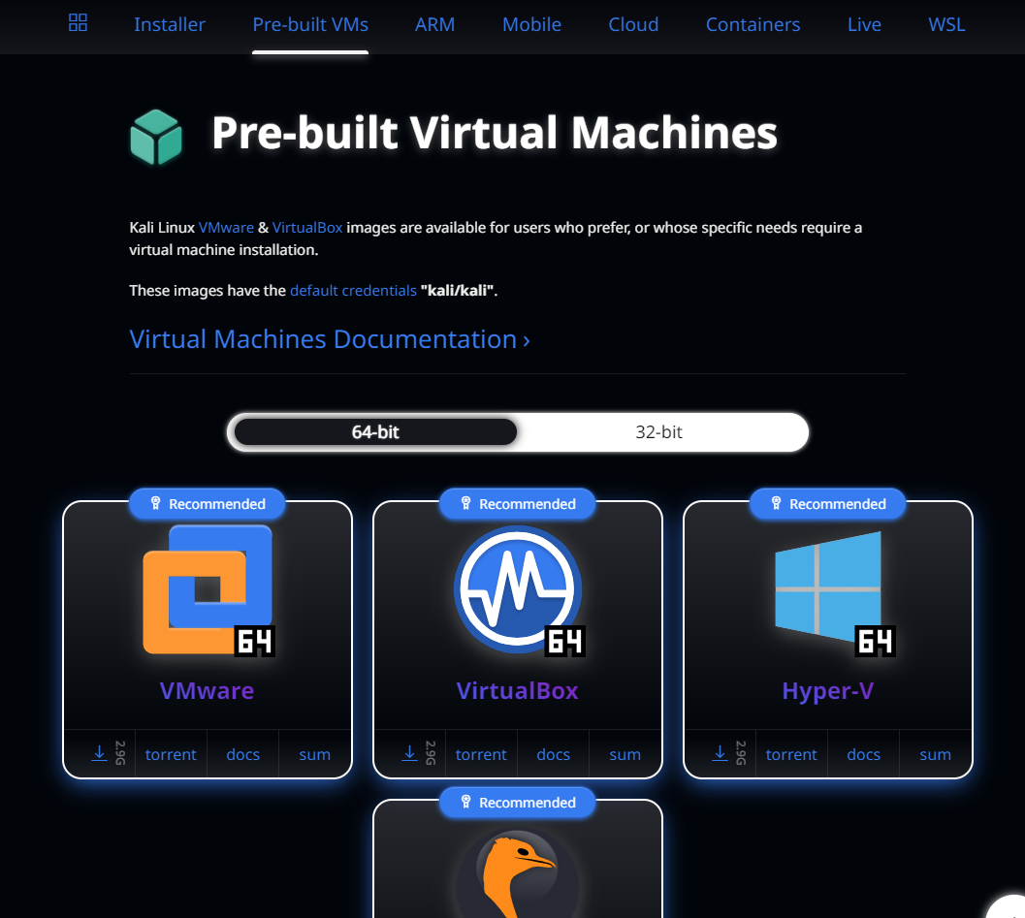Download the Hyper-V image via download icon

click(x=720, y=753)
